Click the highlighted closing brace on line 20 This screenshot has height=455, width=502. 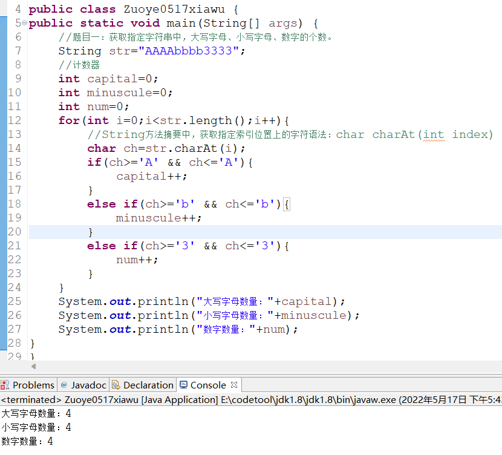point(90,232)
